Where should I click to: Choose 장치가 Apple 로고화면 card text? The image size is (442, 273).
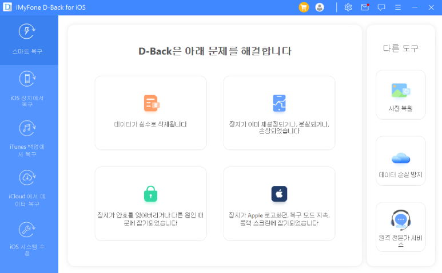tap(279, 219)
